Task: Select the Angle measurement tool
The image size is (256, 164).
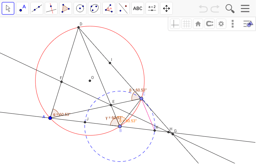Action: (109, 8)
